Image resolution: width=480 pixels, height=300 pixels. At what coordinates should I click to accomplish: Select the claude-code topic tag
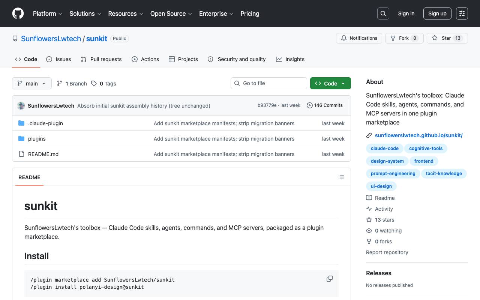coord(385,148)
